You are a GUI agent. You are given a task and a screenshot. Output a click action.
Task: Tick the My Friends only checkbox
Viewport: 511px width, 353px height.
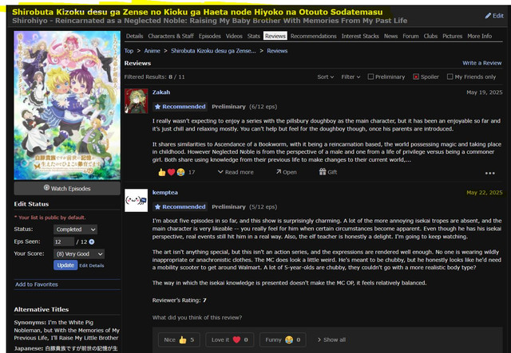pyautogui.click(x=450, y=77)
